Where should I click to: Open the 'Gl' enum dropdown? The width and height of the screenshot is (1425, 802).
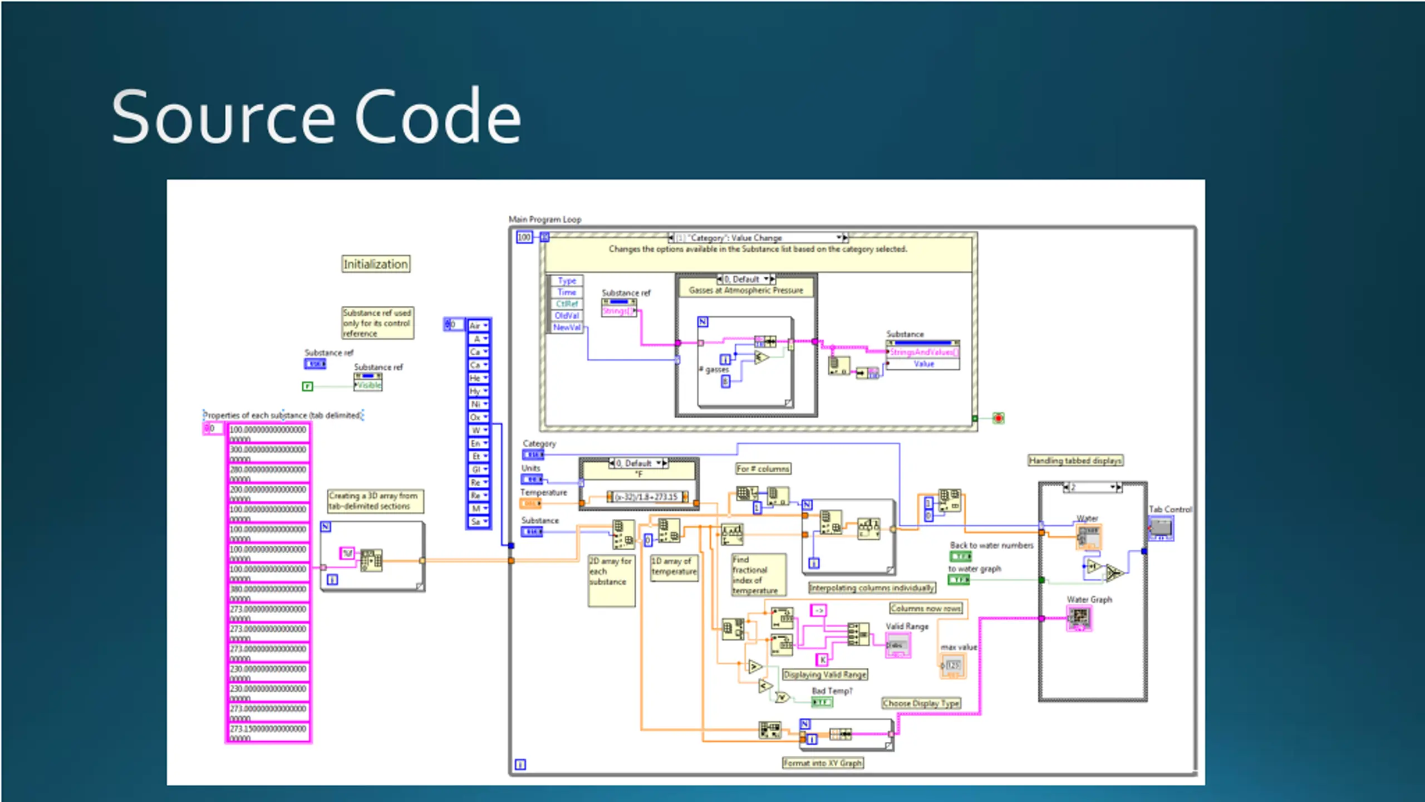(x=478, y=470)
